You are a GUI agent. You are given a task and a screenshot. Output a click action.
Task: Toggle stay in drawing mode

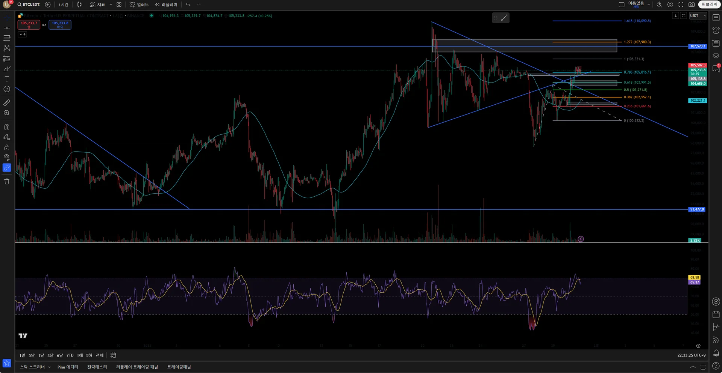7,137
